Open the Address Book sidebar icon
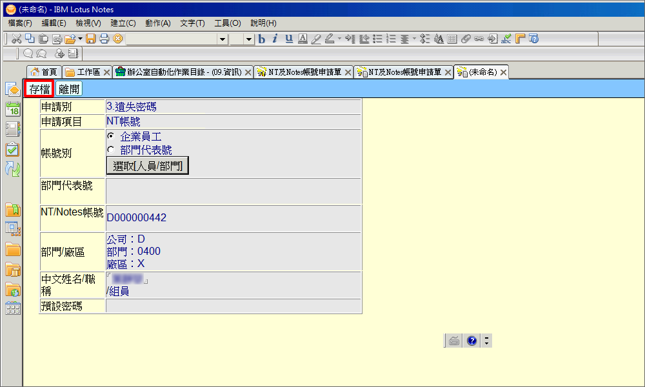The width and height of the screenshot is (645, 387). click(13, 129)
